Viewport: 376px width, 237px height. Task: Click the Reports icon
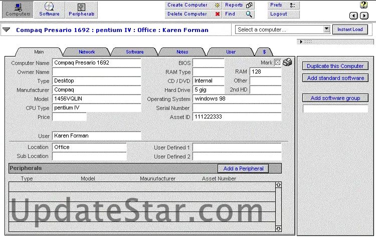pyautogui.click(x=249, y=5)
